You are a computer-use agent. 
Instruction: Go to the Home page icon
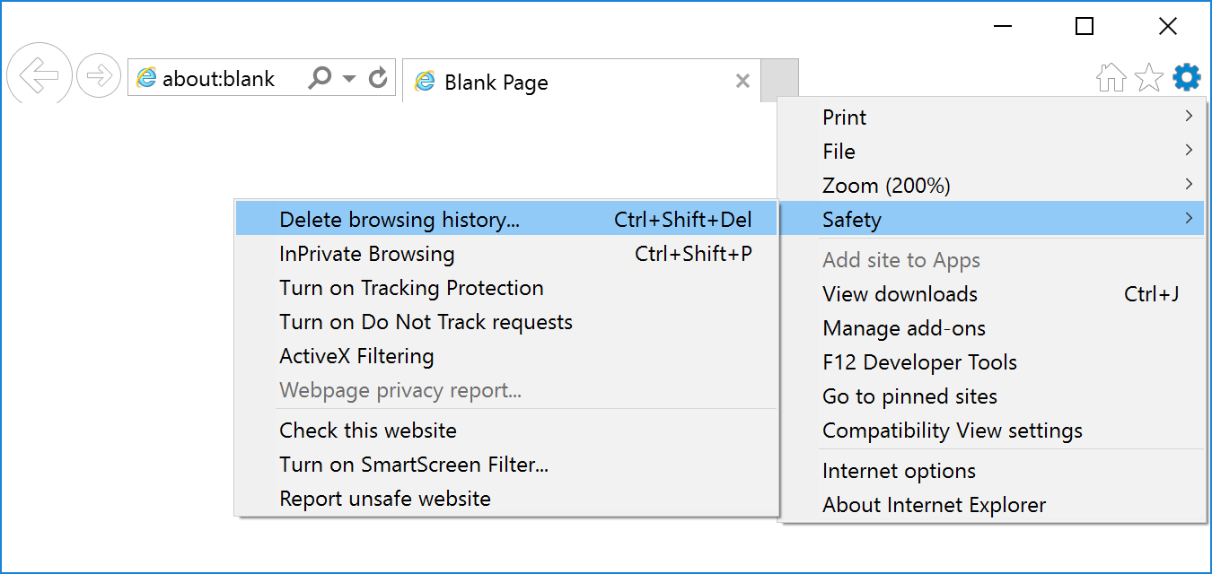click(x=1111, y=78)
